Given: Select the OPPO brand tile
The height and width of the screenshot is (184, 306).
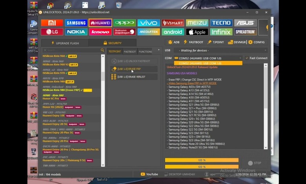Looking at the screenshot, I should pyautogui.click(x=124, y=23).
